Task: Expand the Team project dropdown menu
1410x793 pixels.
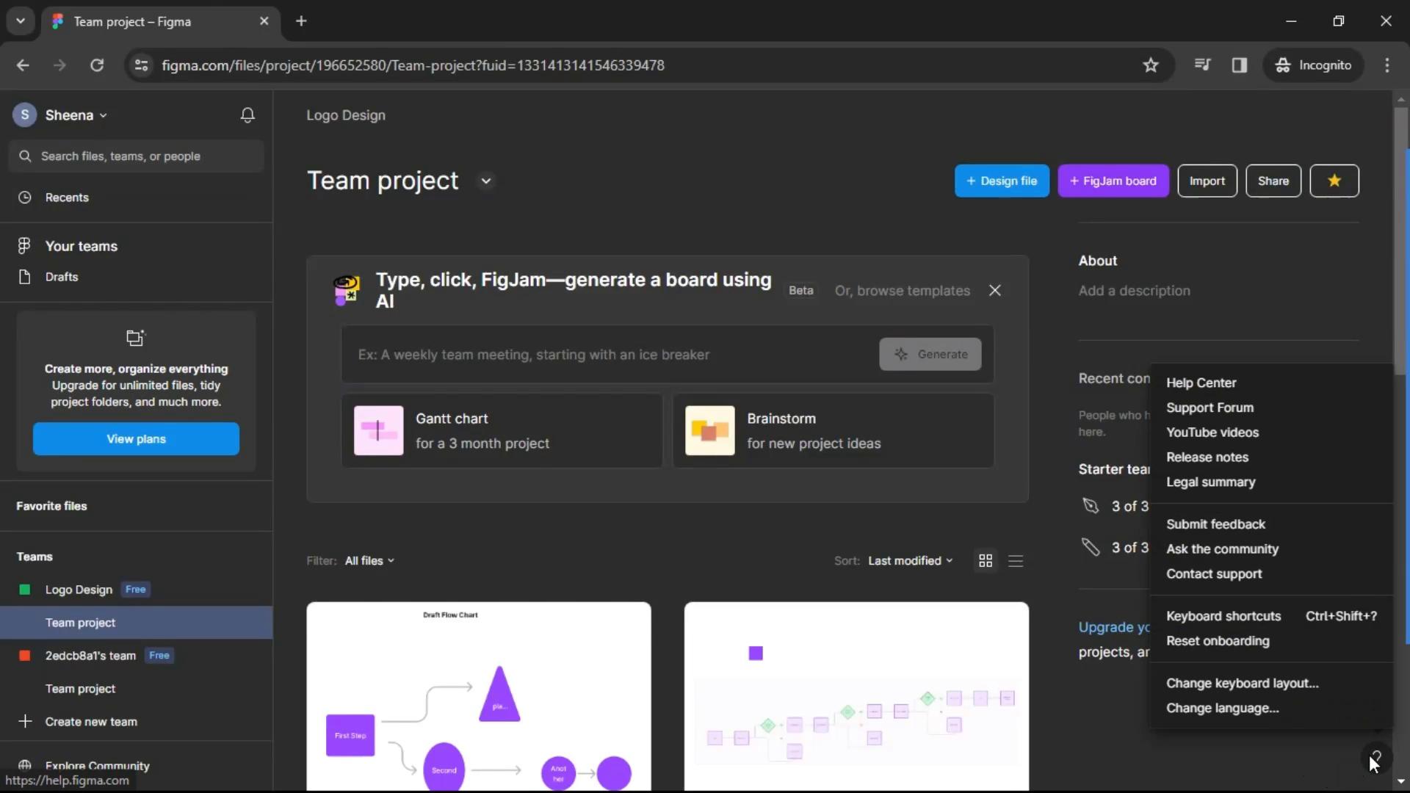Action: pos(485,181)
